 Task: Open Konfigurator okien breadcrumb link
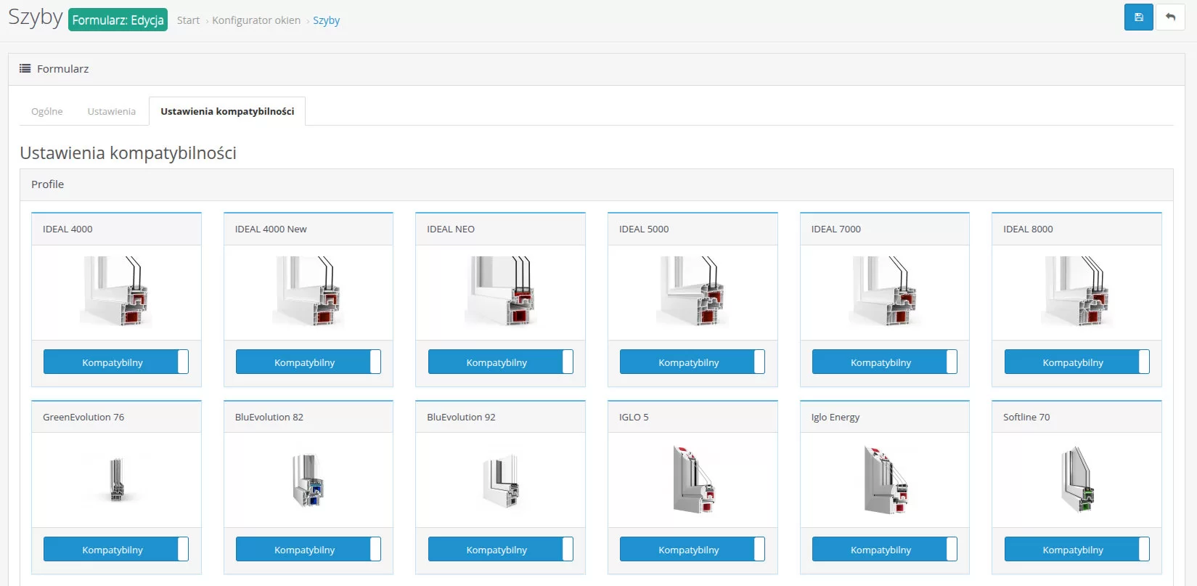pos(256,20)
